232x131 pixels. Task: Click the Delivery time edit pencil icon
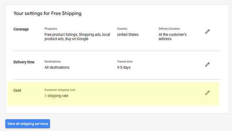click(207, 64)
